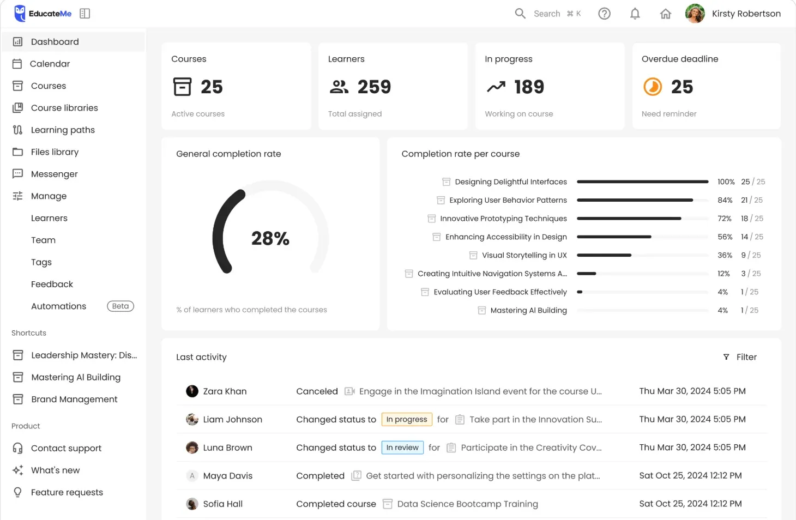The image size is (796, 520).
Task: Open Kirsty Robertson profile menu
Action: click(733, 14)
